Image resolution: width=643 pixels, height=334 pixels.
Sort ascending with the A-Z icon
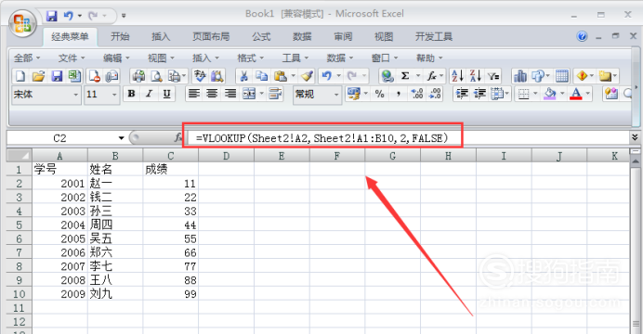click(x=457, y=76)
